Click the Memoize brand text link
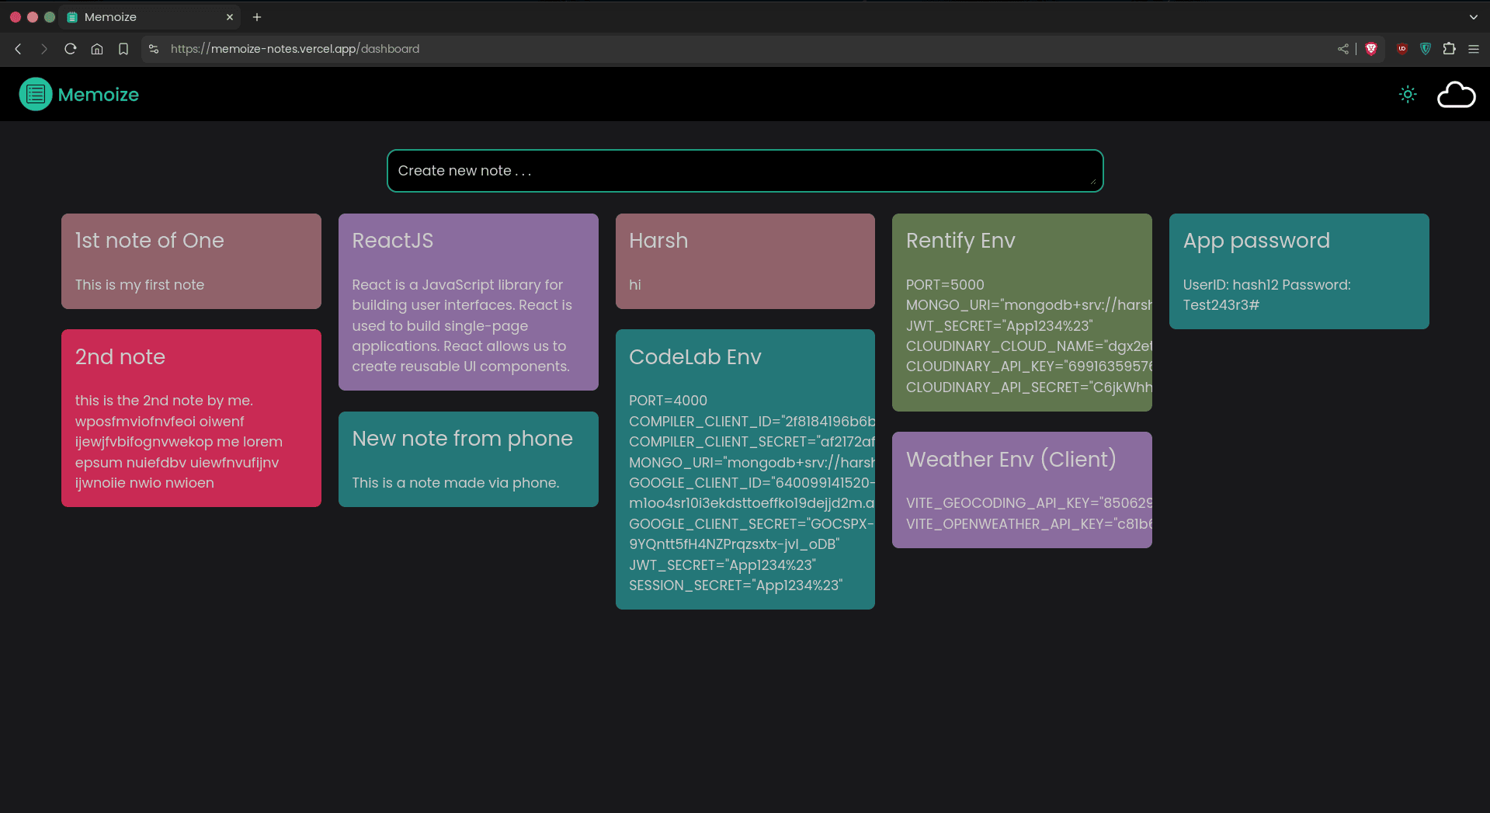 99,95
